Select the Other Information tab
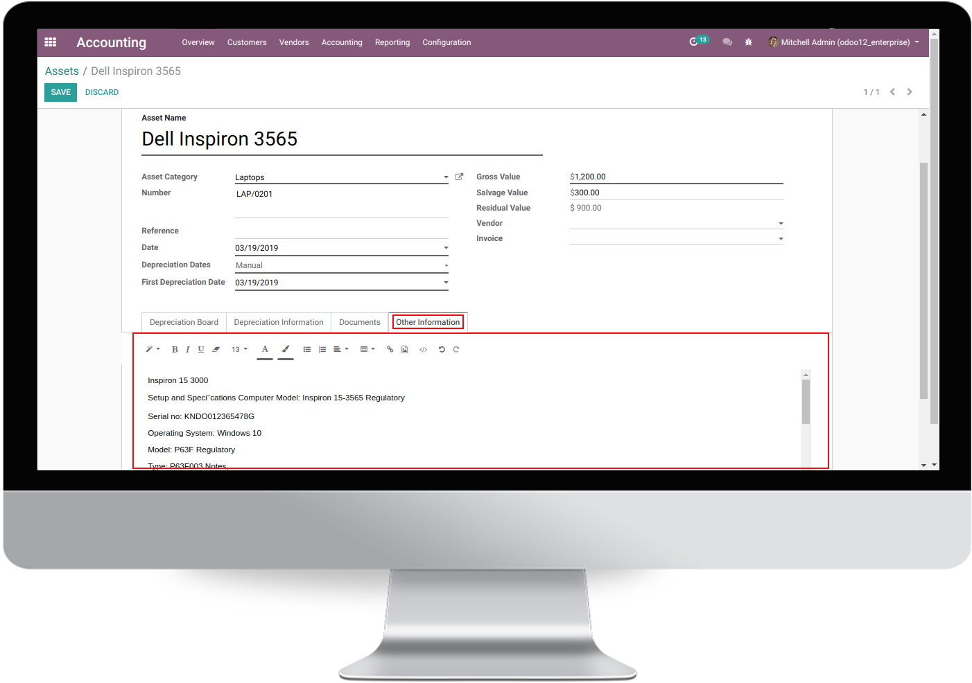Screen dimensions: 972x683 428,323
